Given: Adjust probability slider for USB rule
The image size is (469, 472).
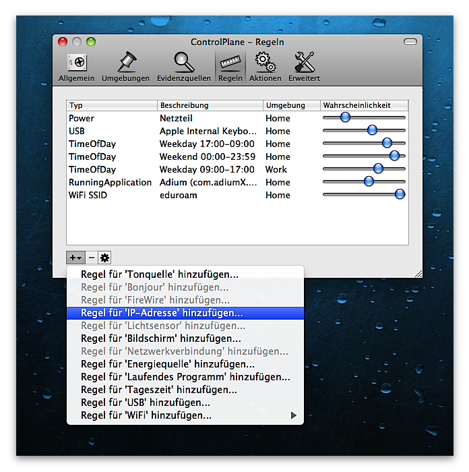Looking at the screenshot, I should pos(372,130).
